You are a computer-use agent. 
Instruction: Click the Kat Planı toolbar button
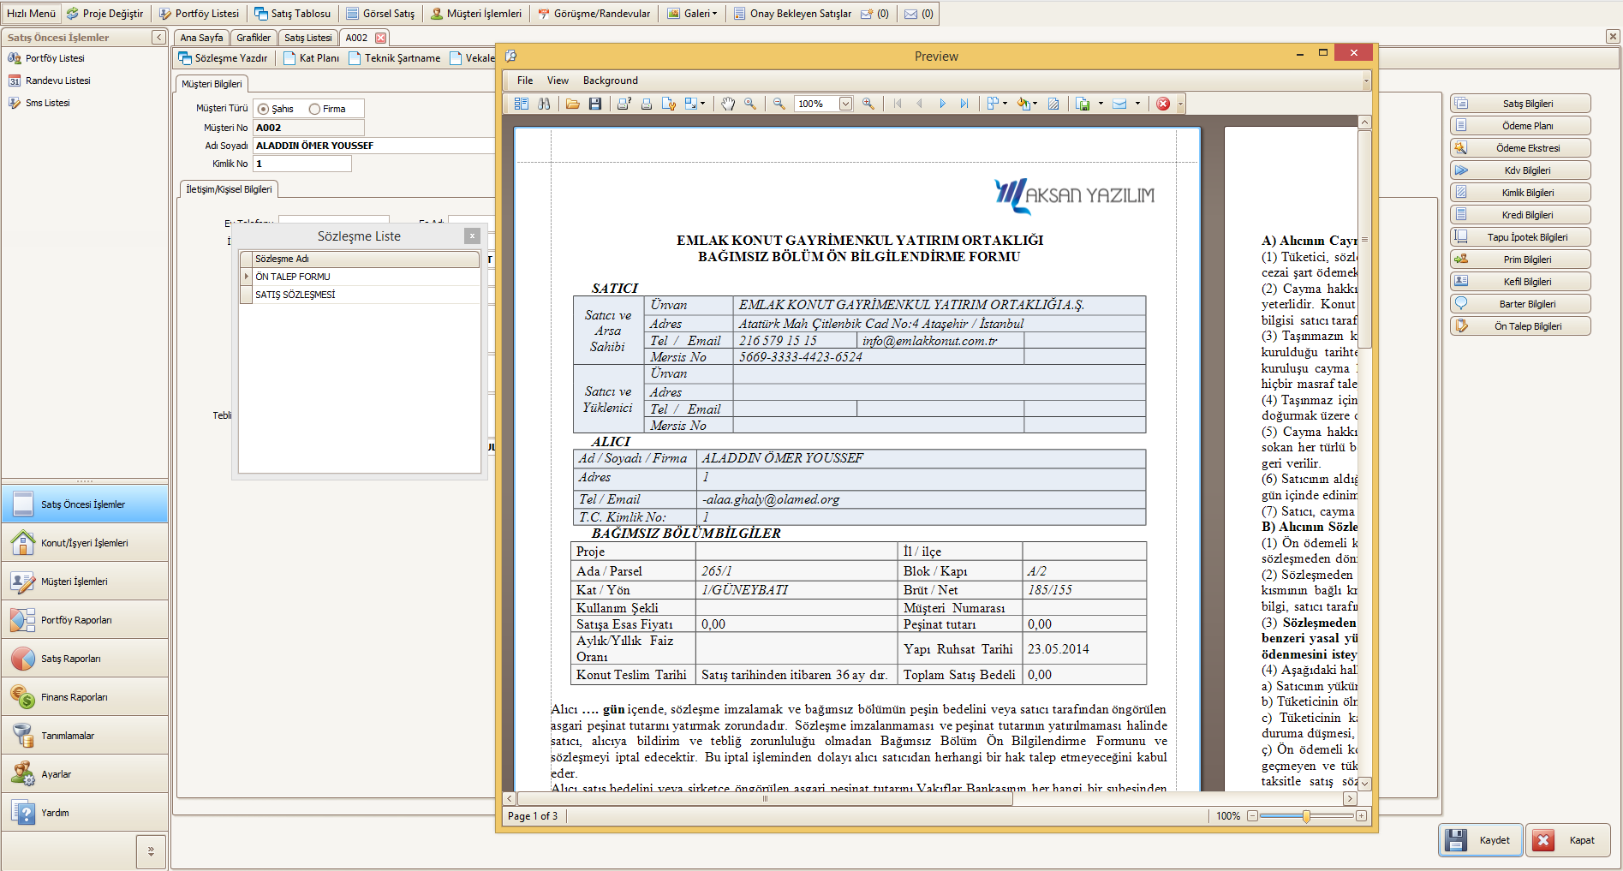(312, 58)
